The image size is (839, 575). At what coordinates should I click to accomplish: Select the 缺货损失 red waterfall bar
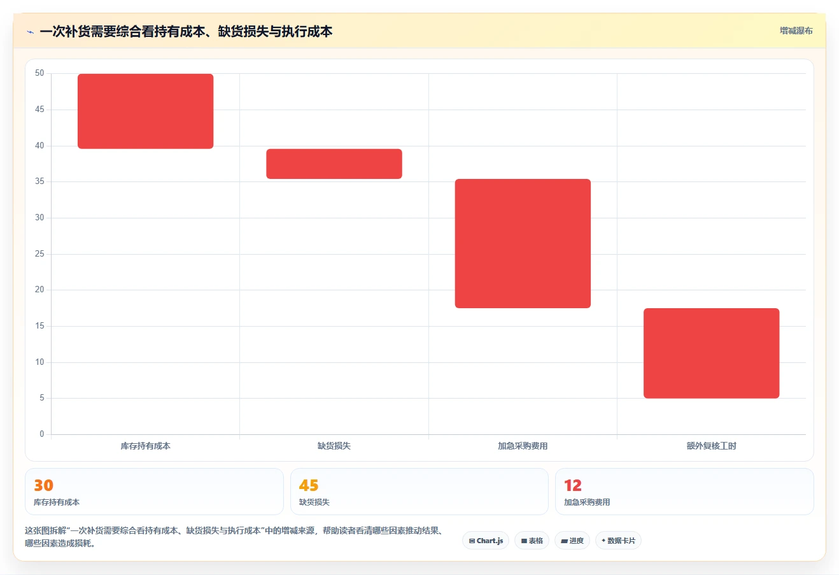click(334, 164)
